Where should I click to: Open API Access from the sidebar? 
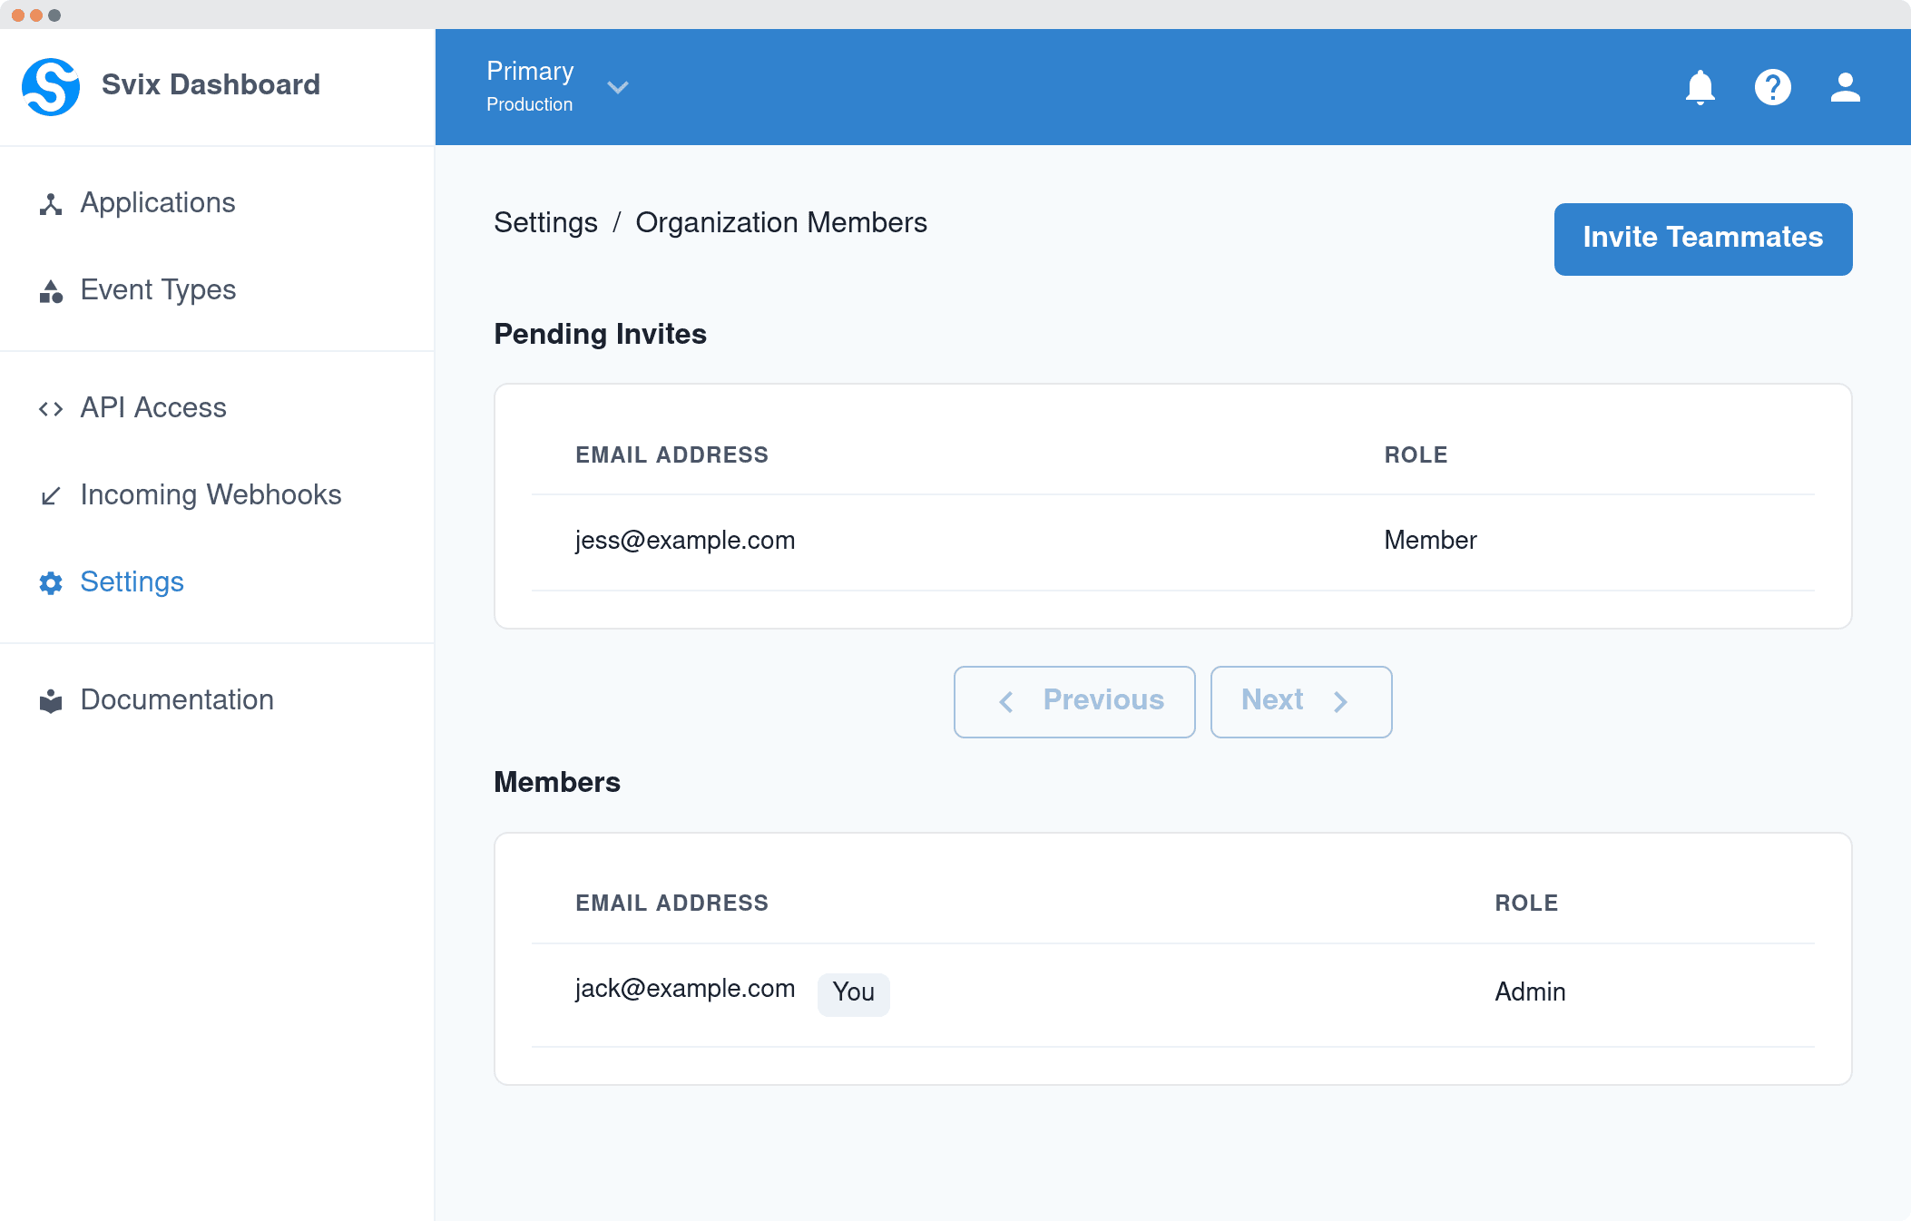click(x=152, y=407)
